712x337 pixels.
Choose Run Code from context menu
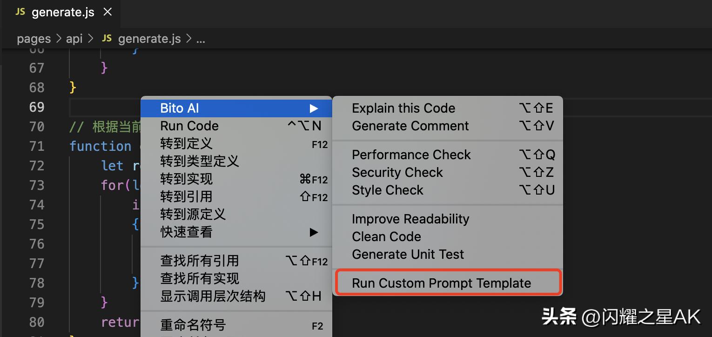[236, 126]
